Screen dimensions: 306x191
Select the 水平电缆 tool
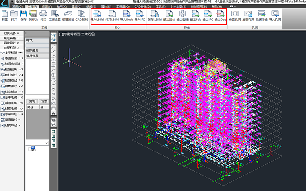click(x=12, y=97)
